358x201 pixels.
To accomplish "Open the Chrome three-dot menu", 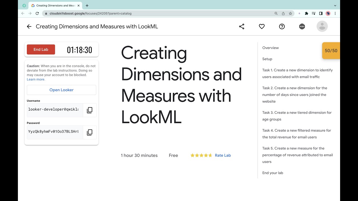I will click(335, 13).
